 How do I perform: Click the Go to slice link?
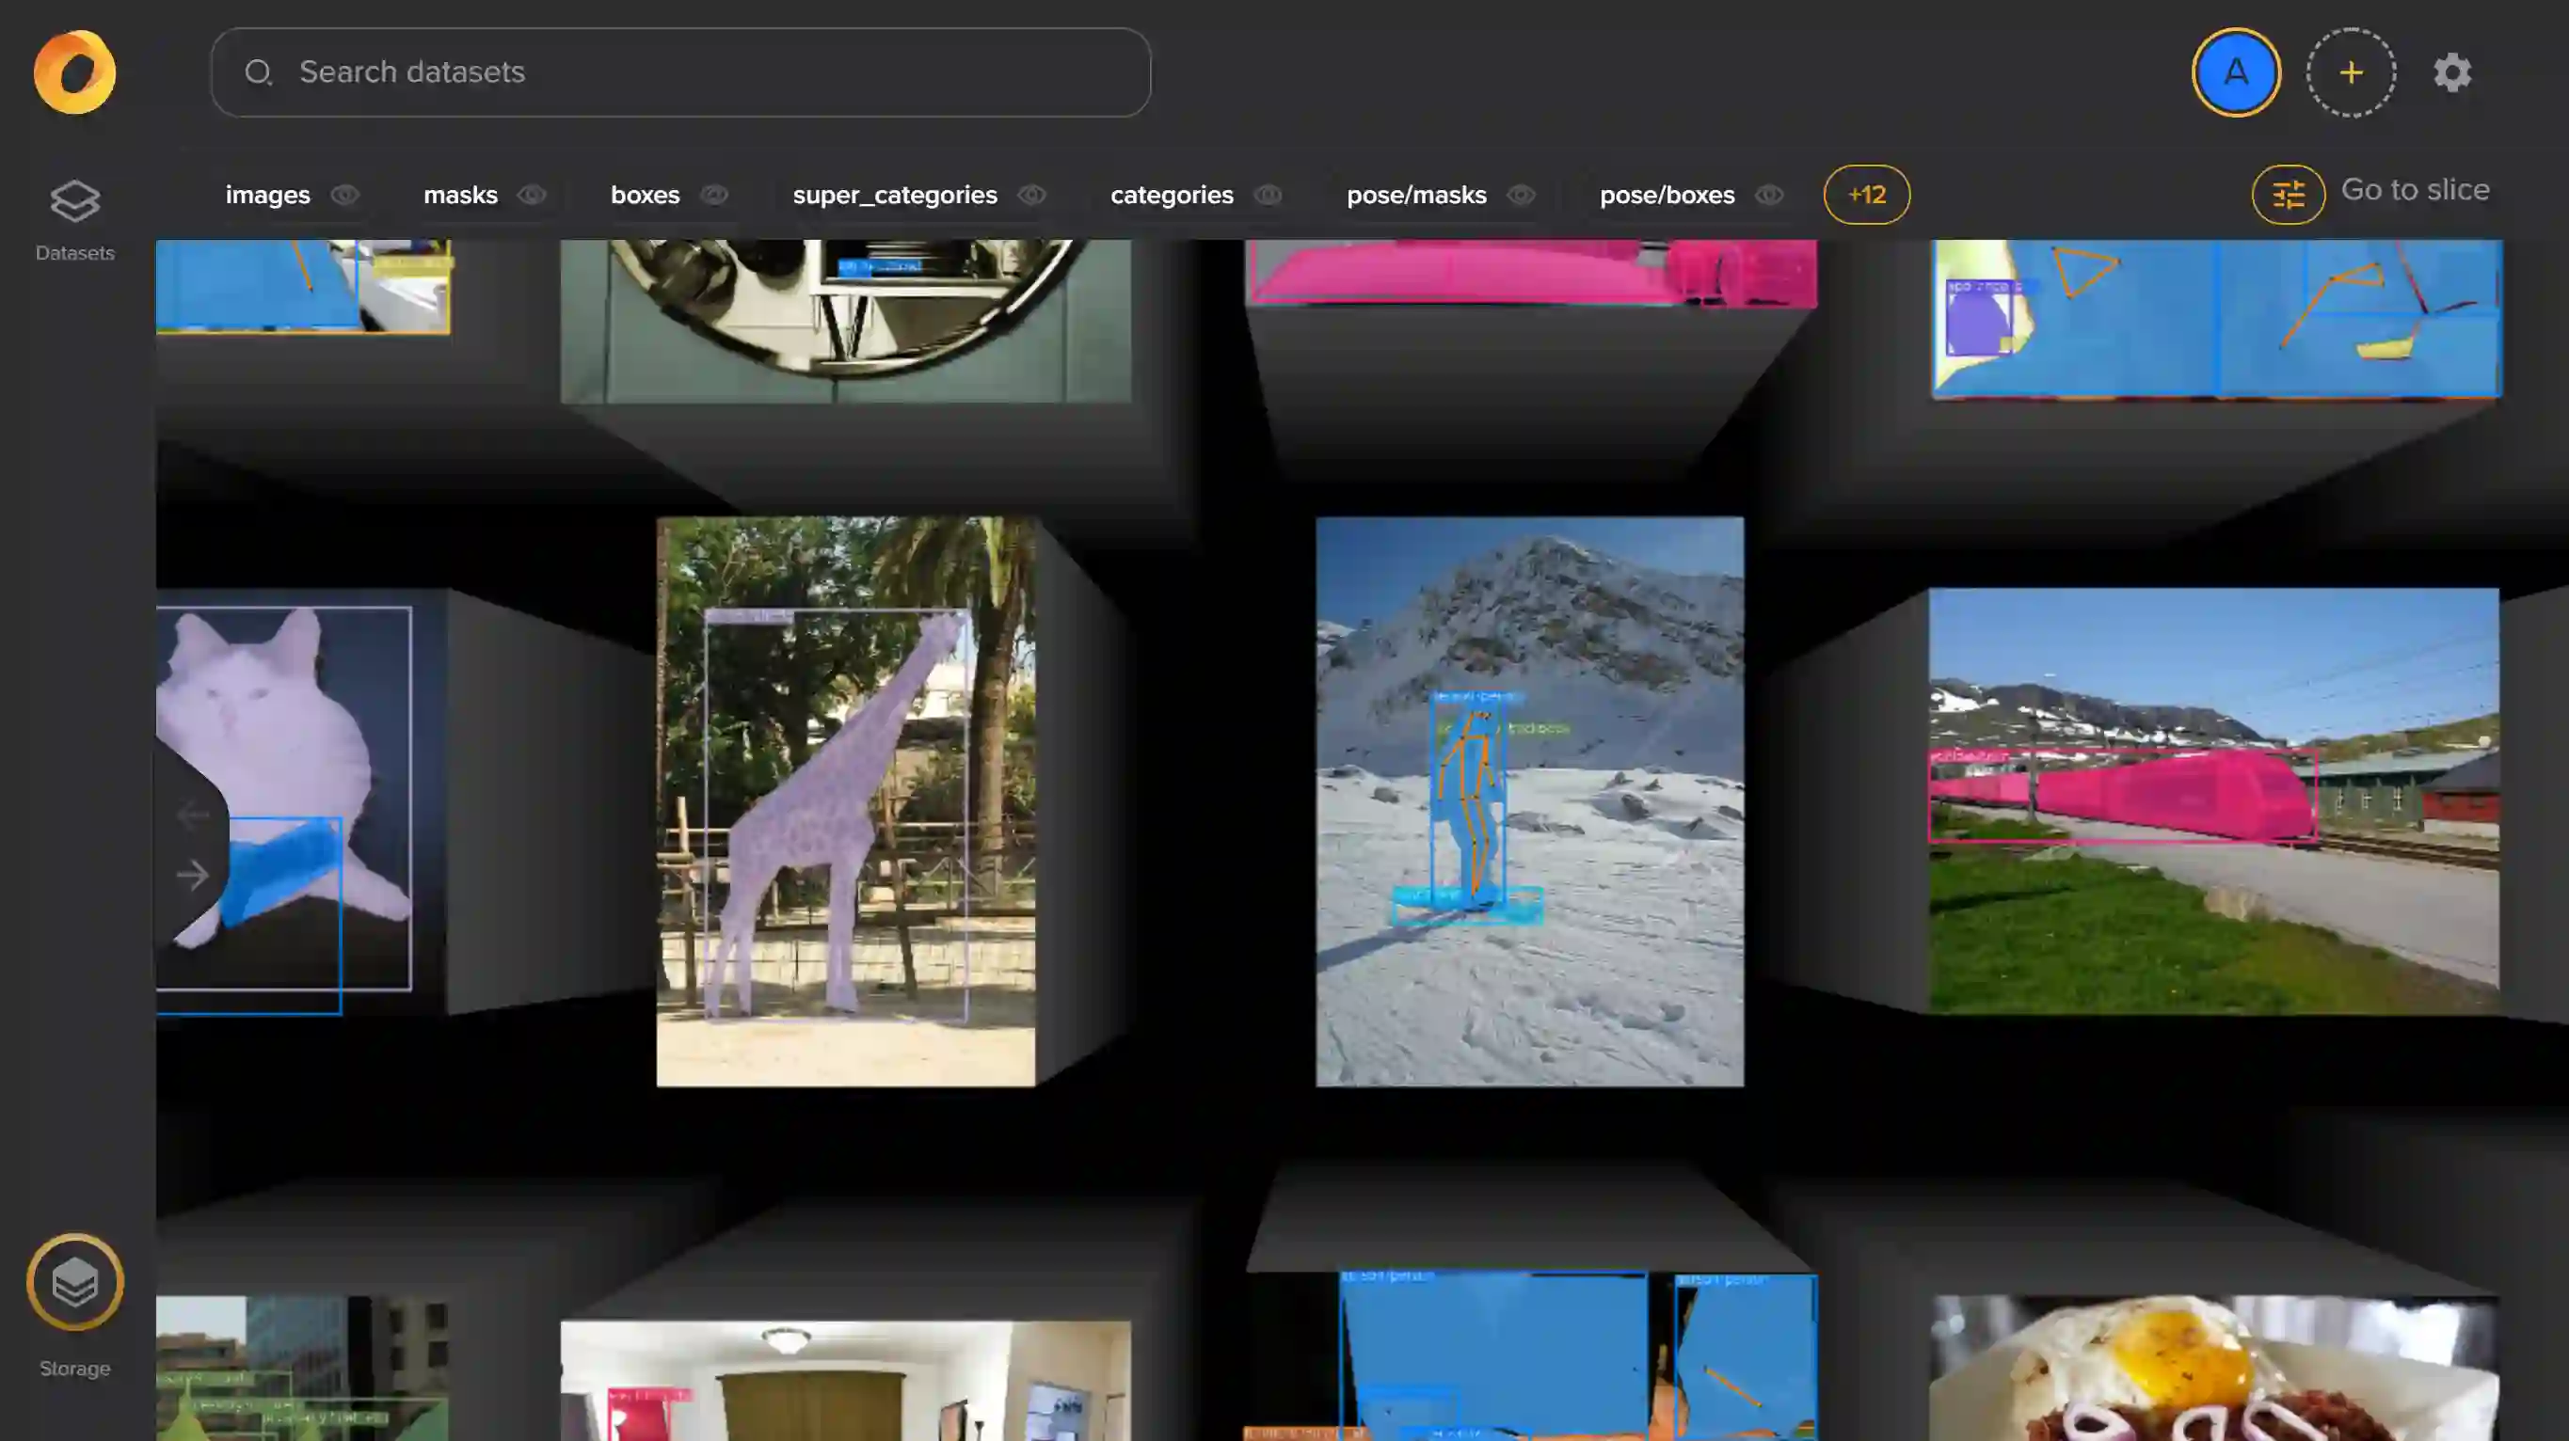tap(2415, 189)
